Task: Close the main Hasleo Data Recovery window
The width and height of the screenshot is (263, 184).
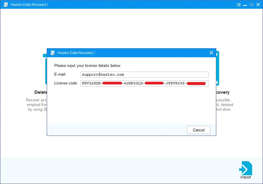Action: click(x=258, y=5)
